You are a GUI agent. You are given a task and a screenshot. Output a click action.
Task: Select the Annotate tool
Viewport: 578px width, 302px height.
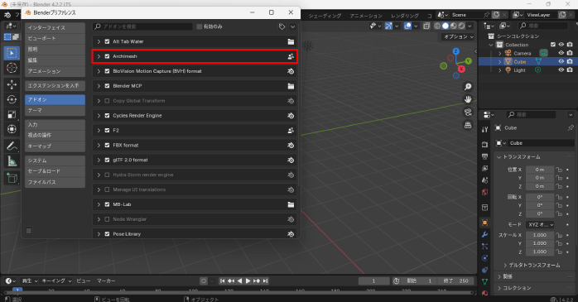click(12, 146)
